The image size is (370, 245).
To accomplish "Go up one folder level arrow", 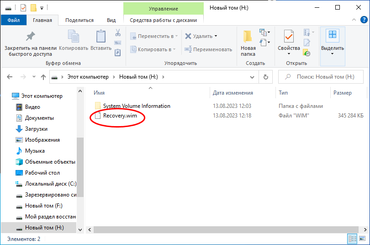I will coord(43,77).
